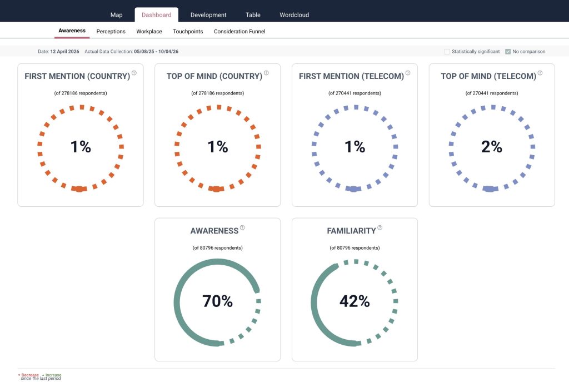Enable the Statistically significant checkbox

447,52
